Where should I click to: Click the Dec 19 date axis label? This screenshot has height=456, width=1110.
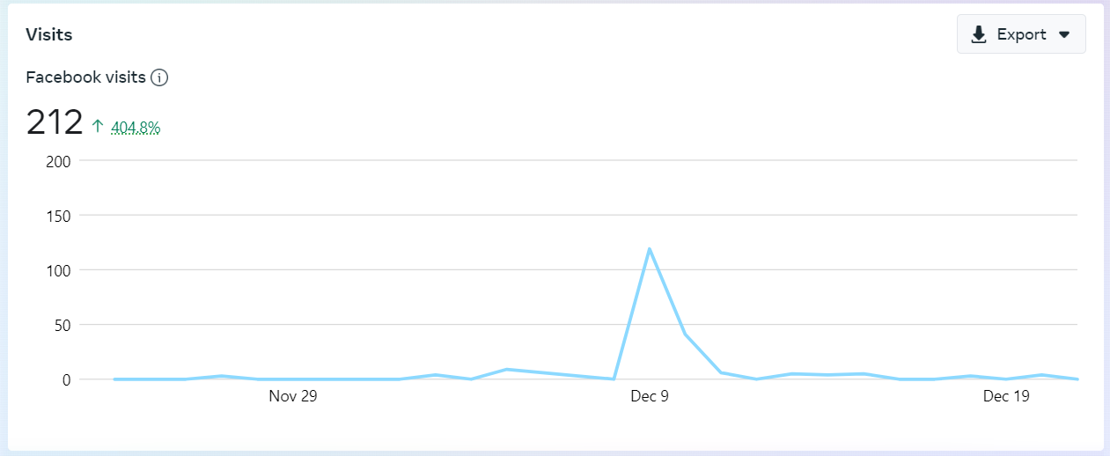[1006, 397]
